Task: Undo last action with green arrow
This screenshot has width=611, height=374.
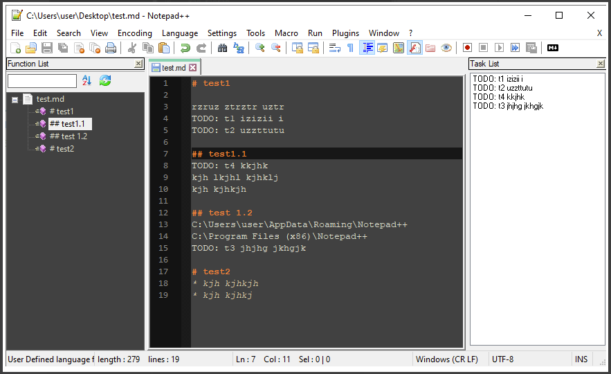Action: click(x=185, y=48)
